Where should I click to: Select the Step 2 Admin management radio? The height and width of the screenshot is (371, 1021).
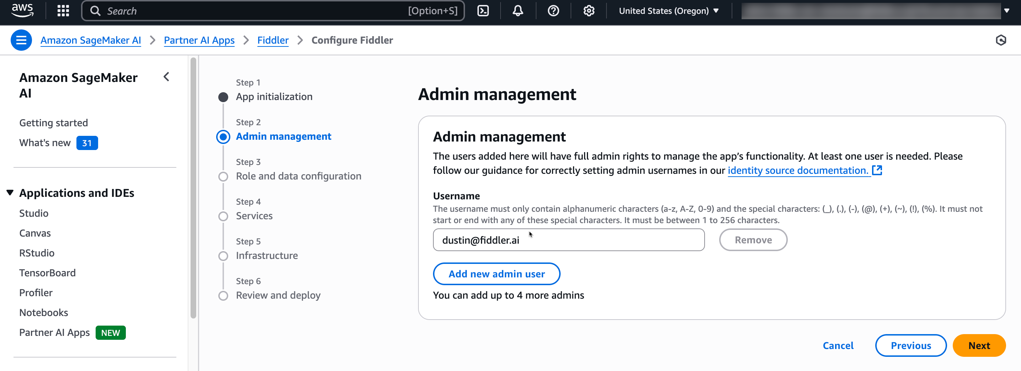click(223, 137)
